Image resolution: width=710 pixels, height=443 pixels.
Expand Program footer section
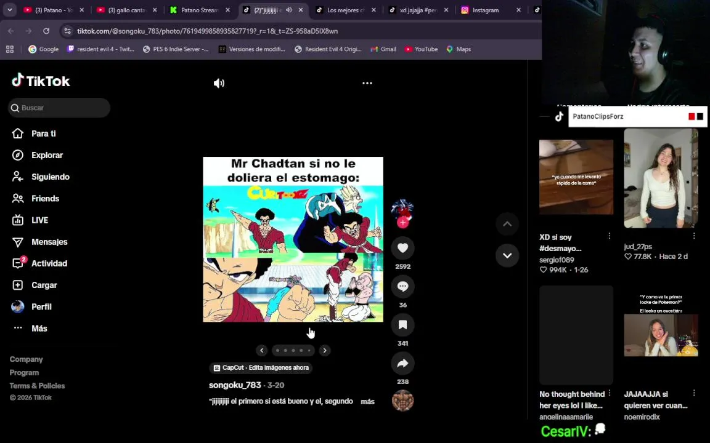pos(24,372)
